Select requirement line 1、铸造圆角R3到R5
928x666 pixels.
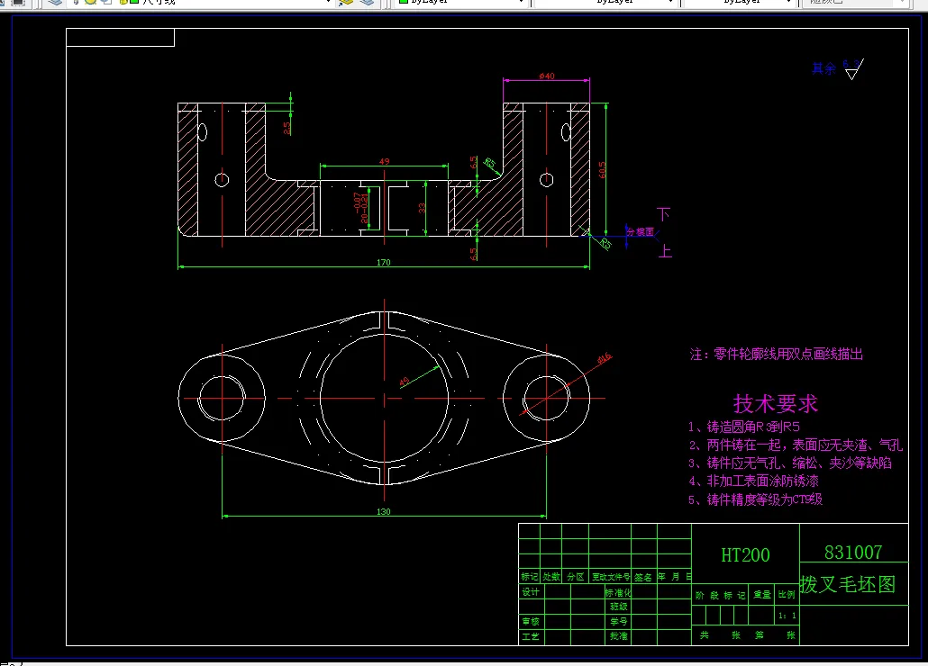coord(744,427)
